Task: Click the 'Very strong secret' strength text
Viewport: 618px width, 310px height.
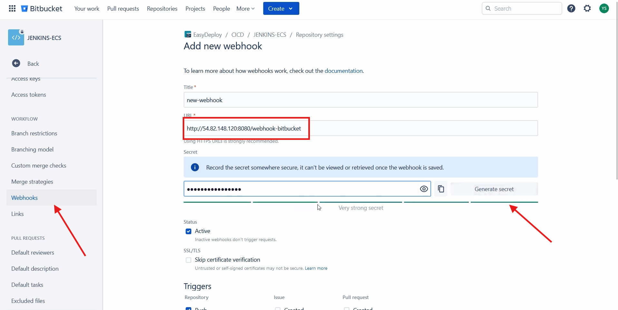Action: (x=361, y=208)
